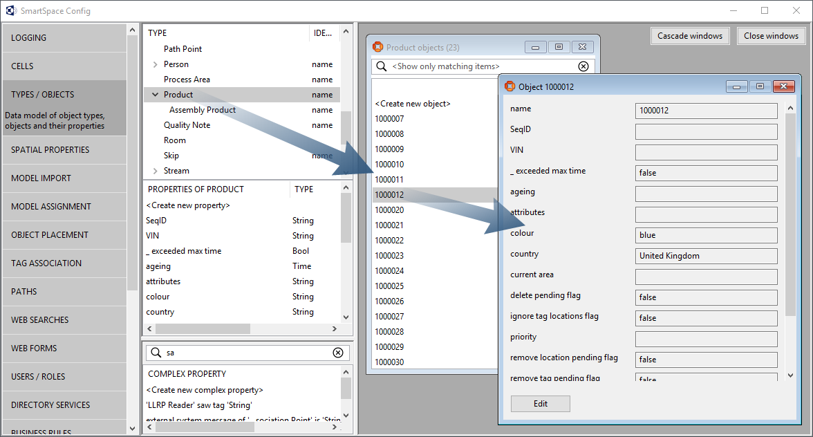This screenshot has width=813, height=437.
Task: Click Edit in Object 1000012 window
Action: coord(541,404)
